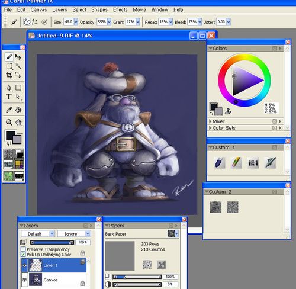Click the layer opacity slider
The width and height of the screenshot is (296, 289).
(52, 242)
